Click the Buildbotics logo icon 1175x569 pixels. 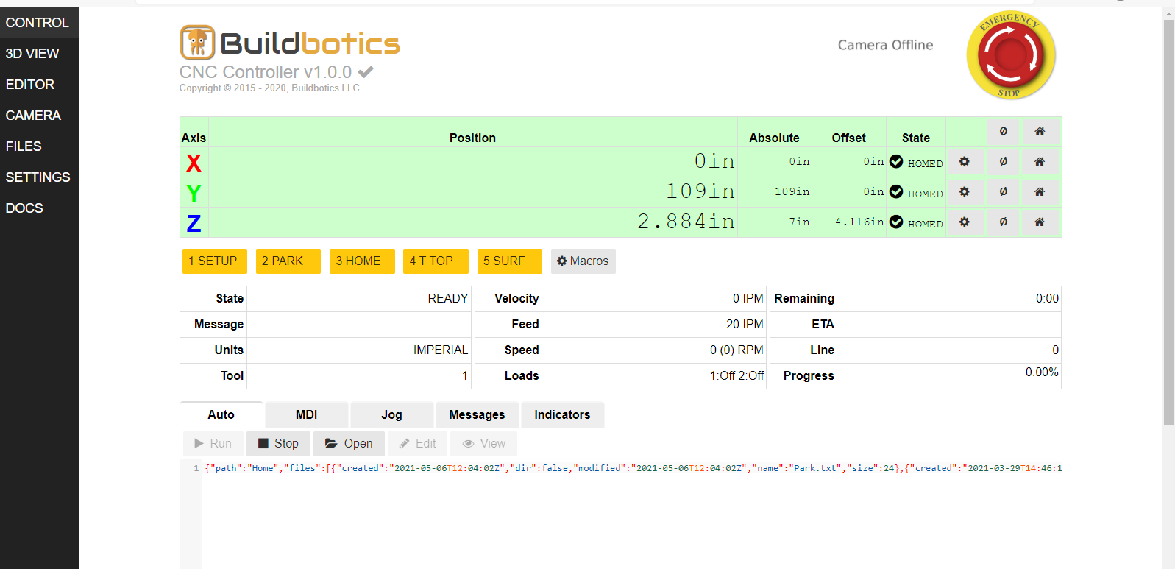(197, 43)
